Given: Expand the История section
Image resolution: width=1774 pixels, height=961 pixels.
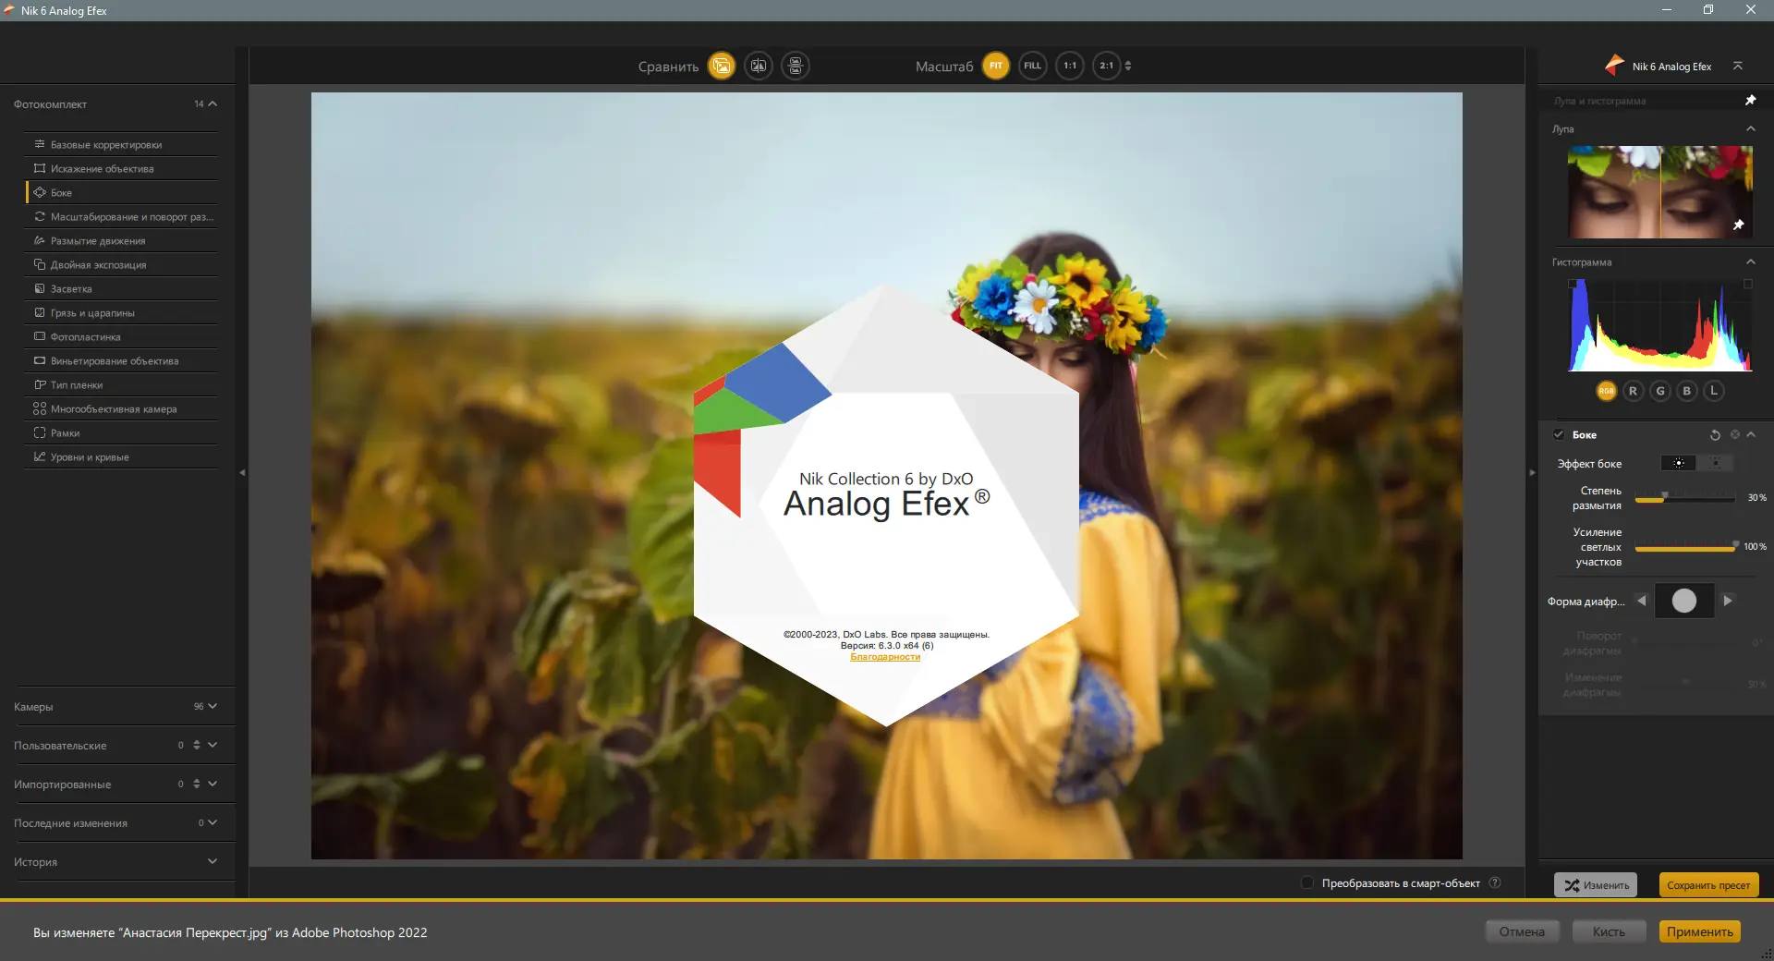Looking at the screenshot, I should (213, 861).
